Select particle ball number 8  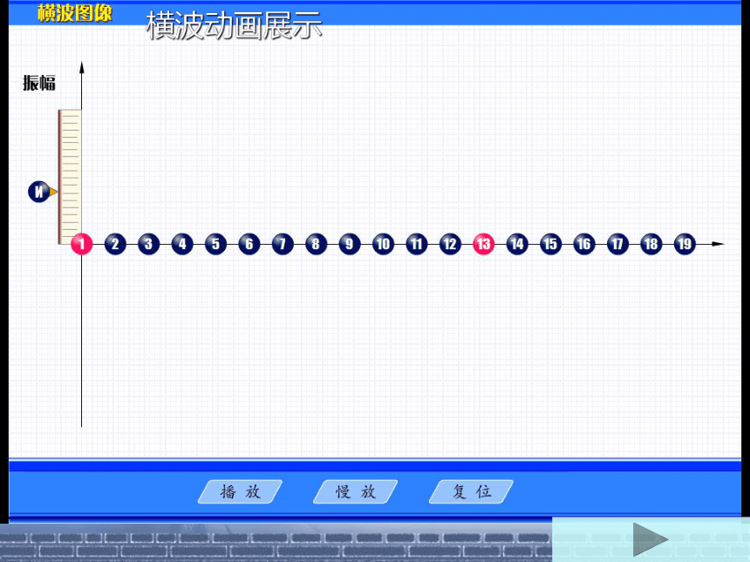point(317,244)
